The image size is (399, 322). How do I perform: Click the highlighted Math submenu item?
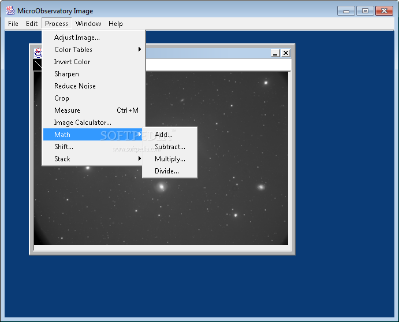pyautogui.click(x=92, y=135)
